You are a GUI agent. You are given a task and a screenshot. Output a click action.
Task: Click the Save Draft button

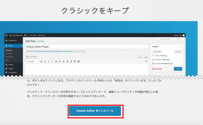pos(157,52)
